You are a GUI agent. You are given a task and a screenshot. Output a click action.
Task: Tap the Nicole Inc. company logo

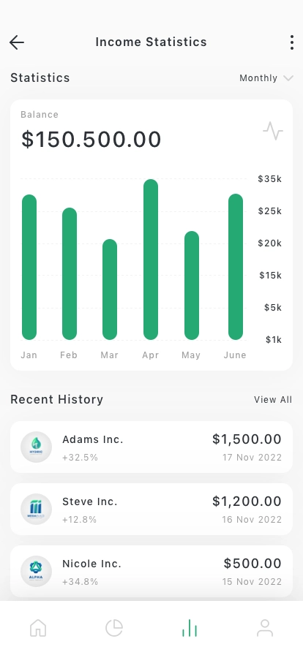pos(37,571)
